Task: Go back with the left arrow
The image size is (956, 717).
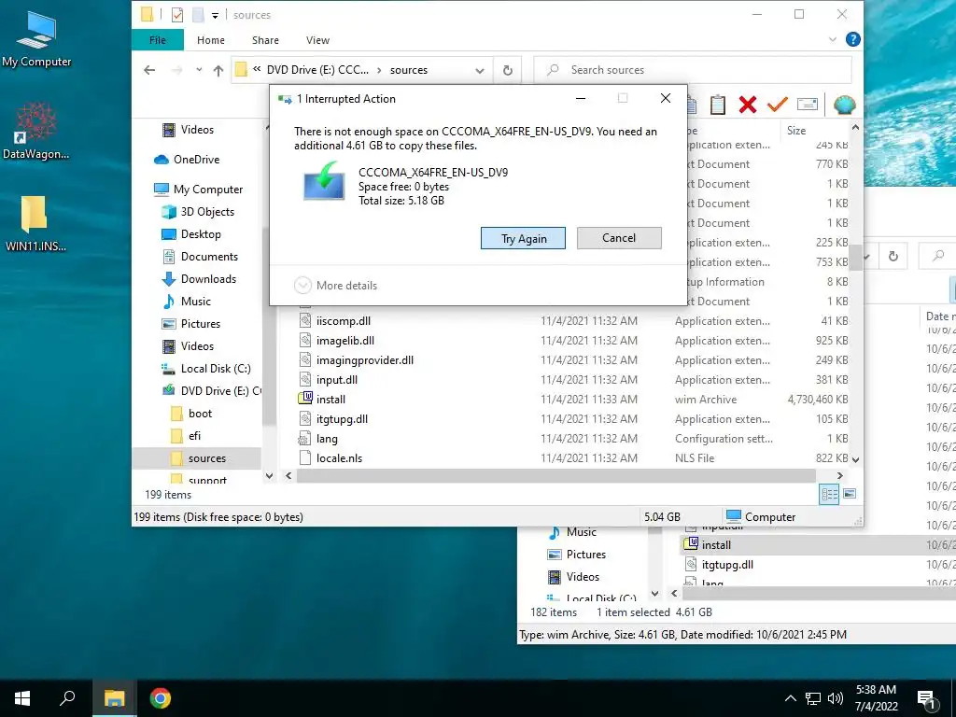Action: 149,70
